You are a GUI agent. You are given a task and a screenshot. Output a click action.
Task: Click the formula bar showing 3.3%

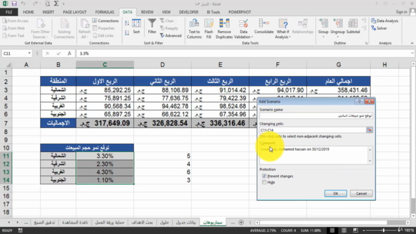click(244, 53)
